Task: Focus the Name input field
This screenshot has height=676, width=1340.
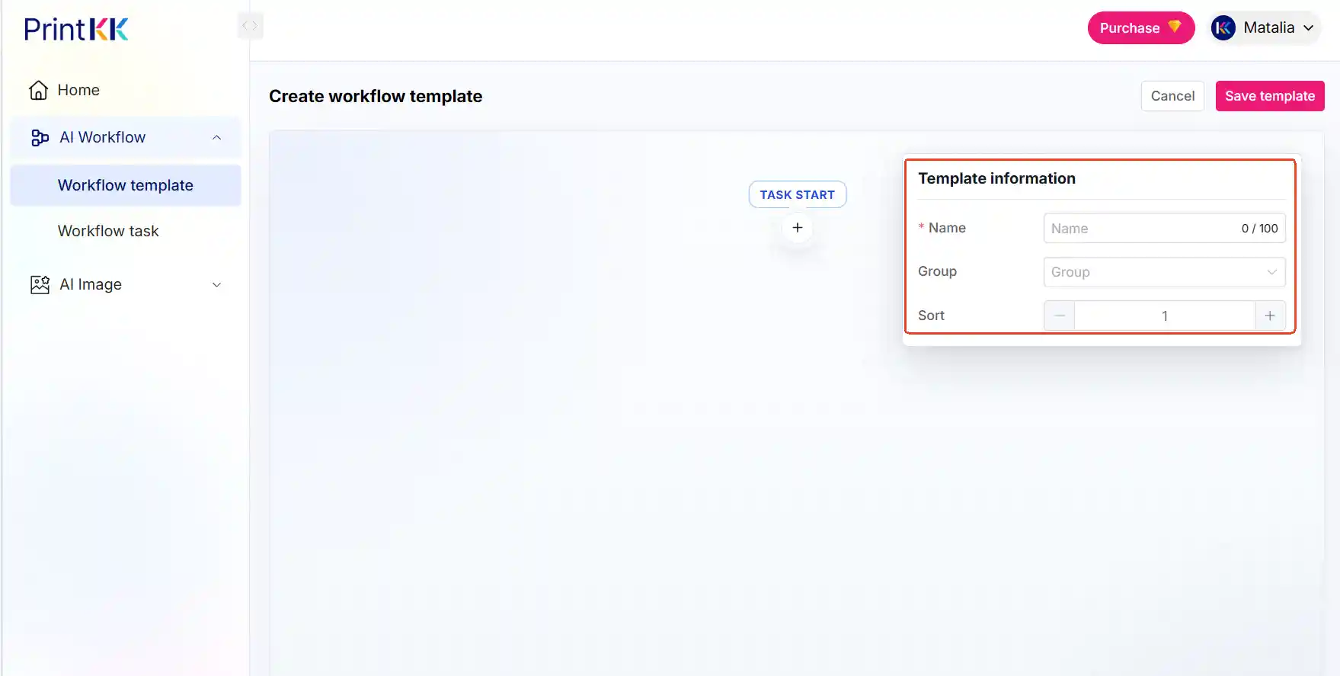Action: (1164, 228)
